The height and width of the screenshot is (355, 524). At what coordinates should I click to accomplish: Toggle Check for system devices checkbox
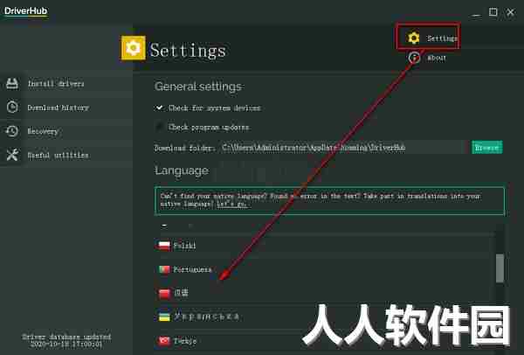click(x=160, y=108)
